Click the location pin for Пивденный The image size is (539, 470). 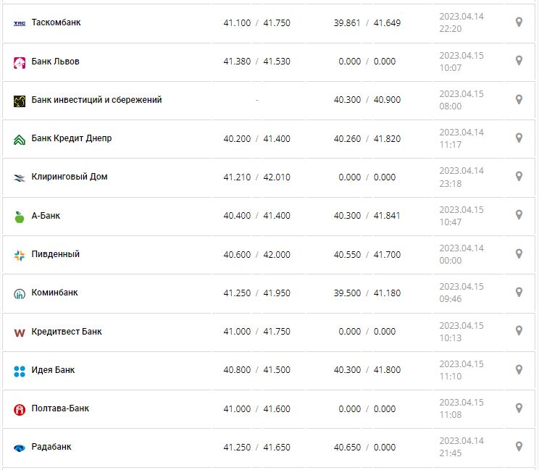(x=519, y=254)
